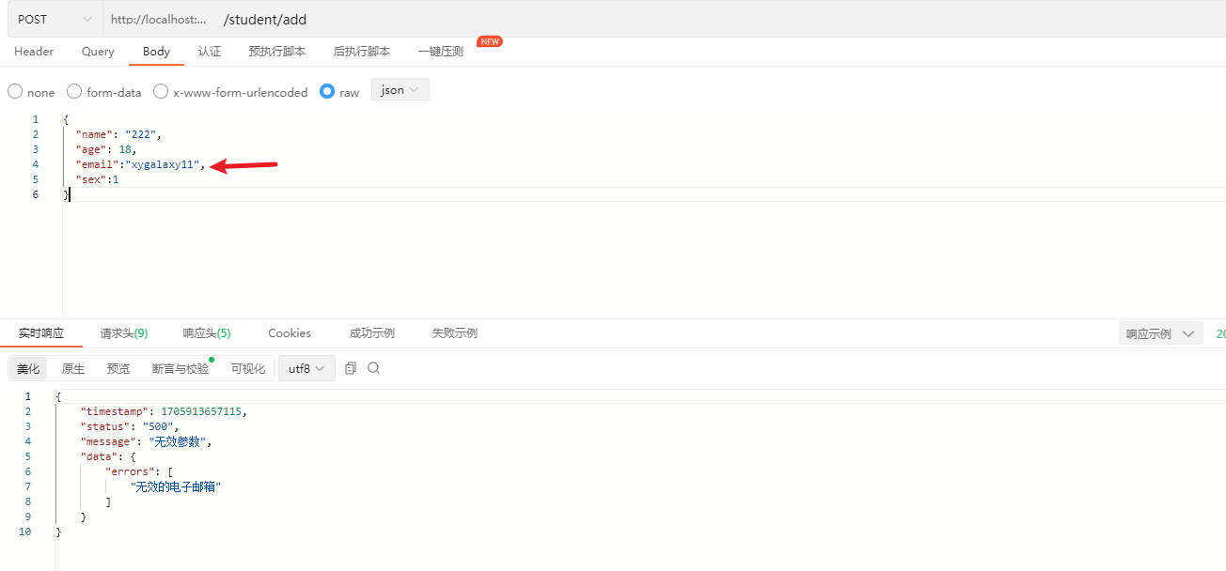This screenshot has height=571, width=1226.
Task: Expand the json format dropdown
Action: [x=401, y=90]
